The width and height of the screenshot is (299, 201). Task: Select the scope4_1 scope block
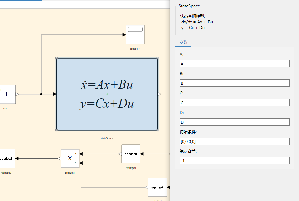(135, 35)
